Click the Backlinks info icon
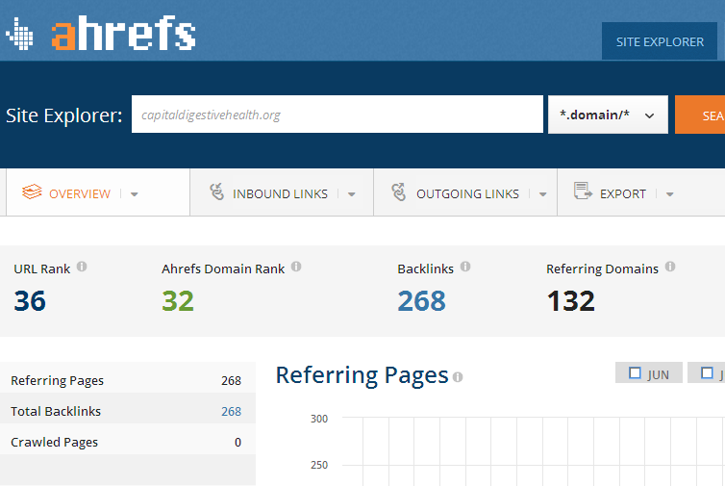 click(465, 267)
